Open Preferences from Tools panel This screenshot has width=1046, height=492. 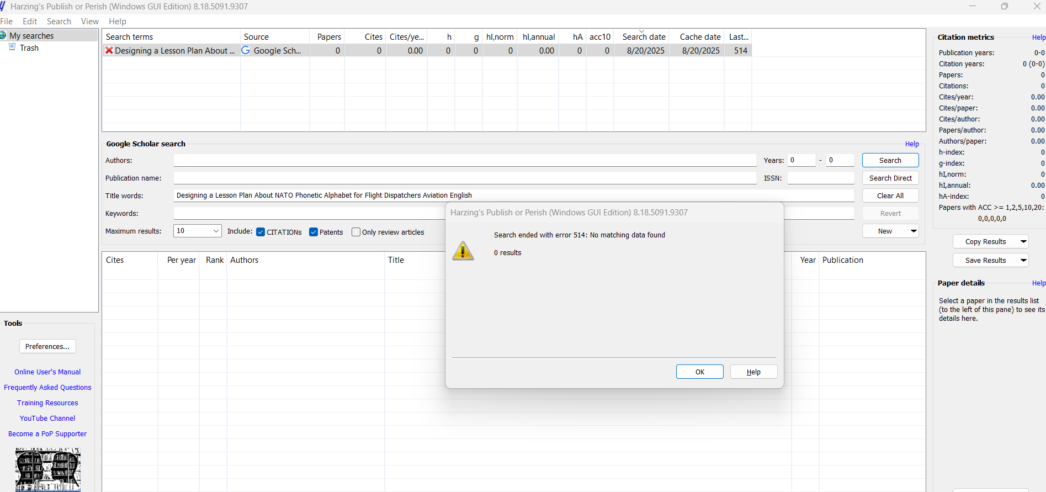click(47, 346)
